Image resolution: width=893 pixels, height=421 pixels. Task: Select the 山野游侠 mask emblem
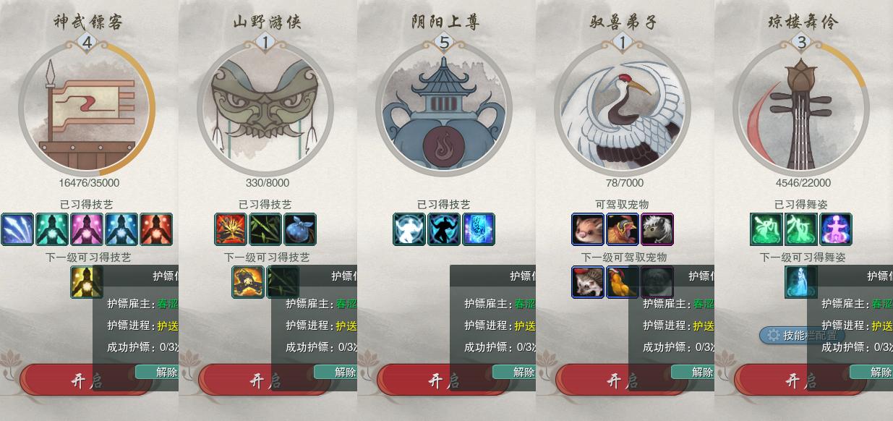265,108
